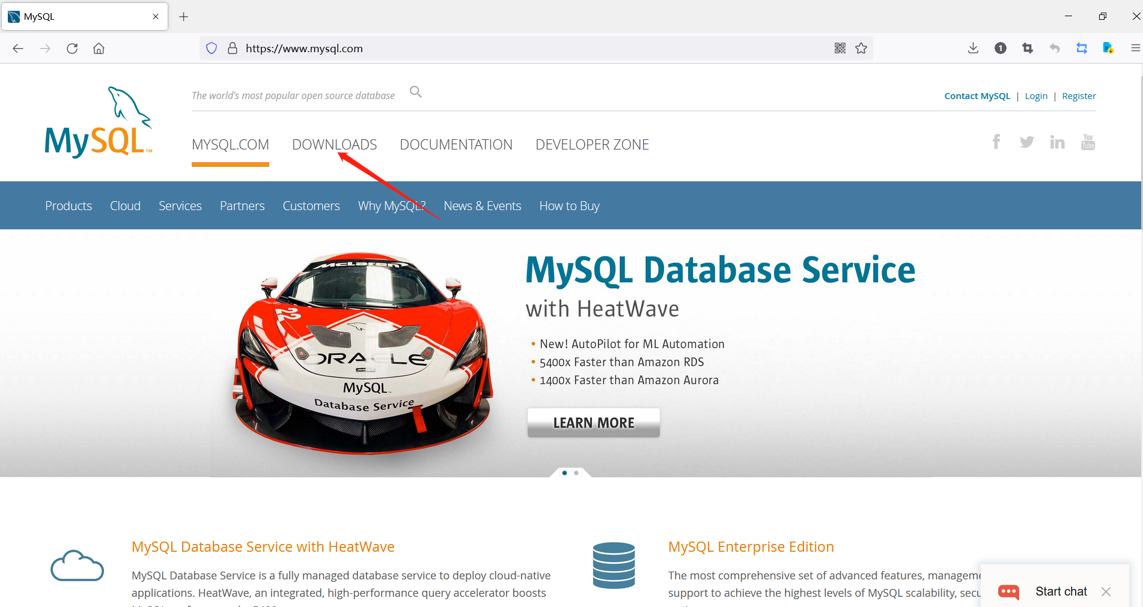Open tracking protection shield icon
The image size is (1143, 607).
pyautogui.click(x=212, y=49)
